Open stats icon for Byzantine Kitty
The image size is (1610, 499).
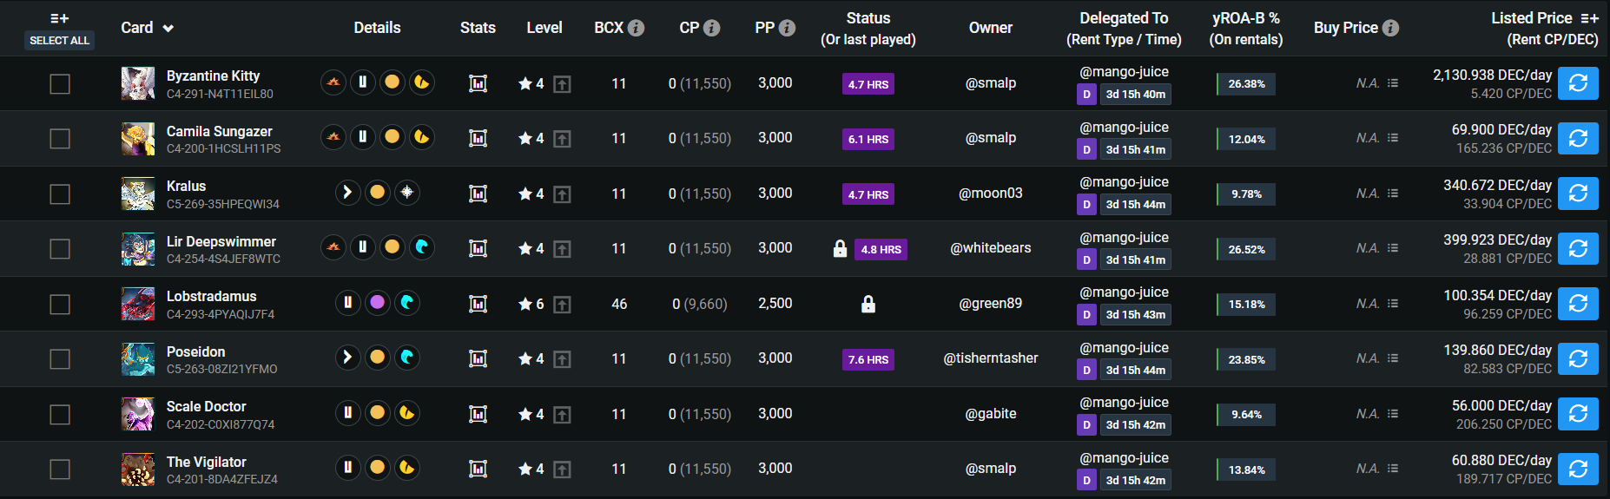[478, 83]
